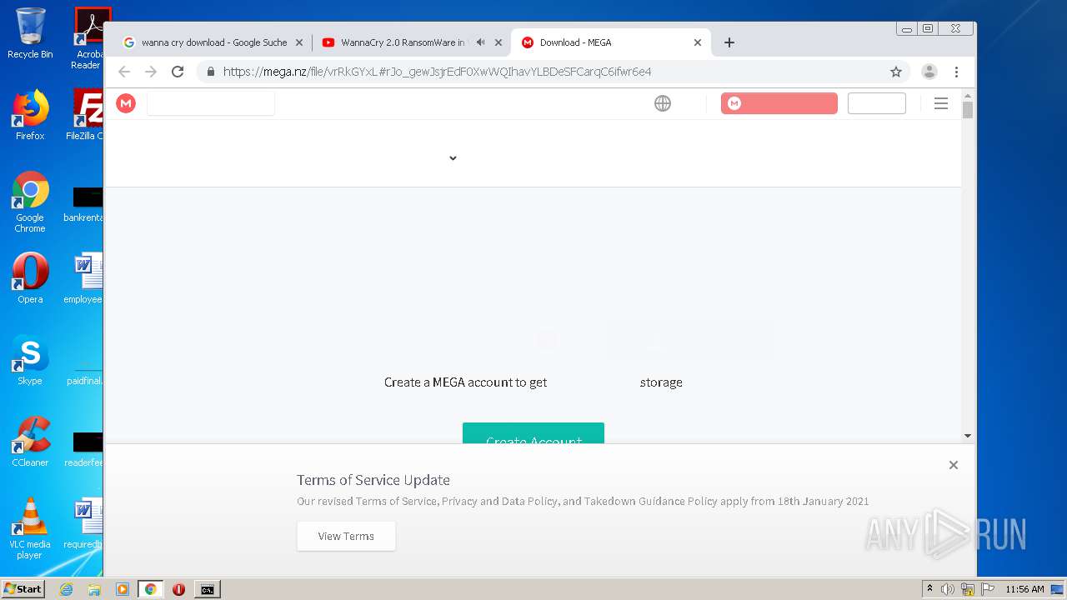Click the volume speaker tray icon
Image resolution: width=1067 pixels, height=600 pixels.
[948, 589]
